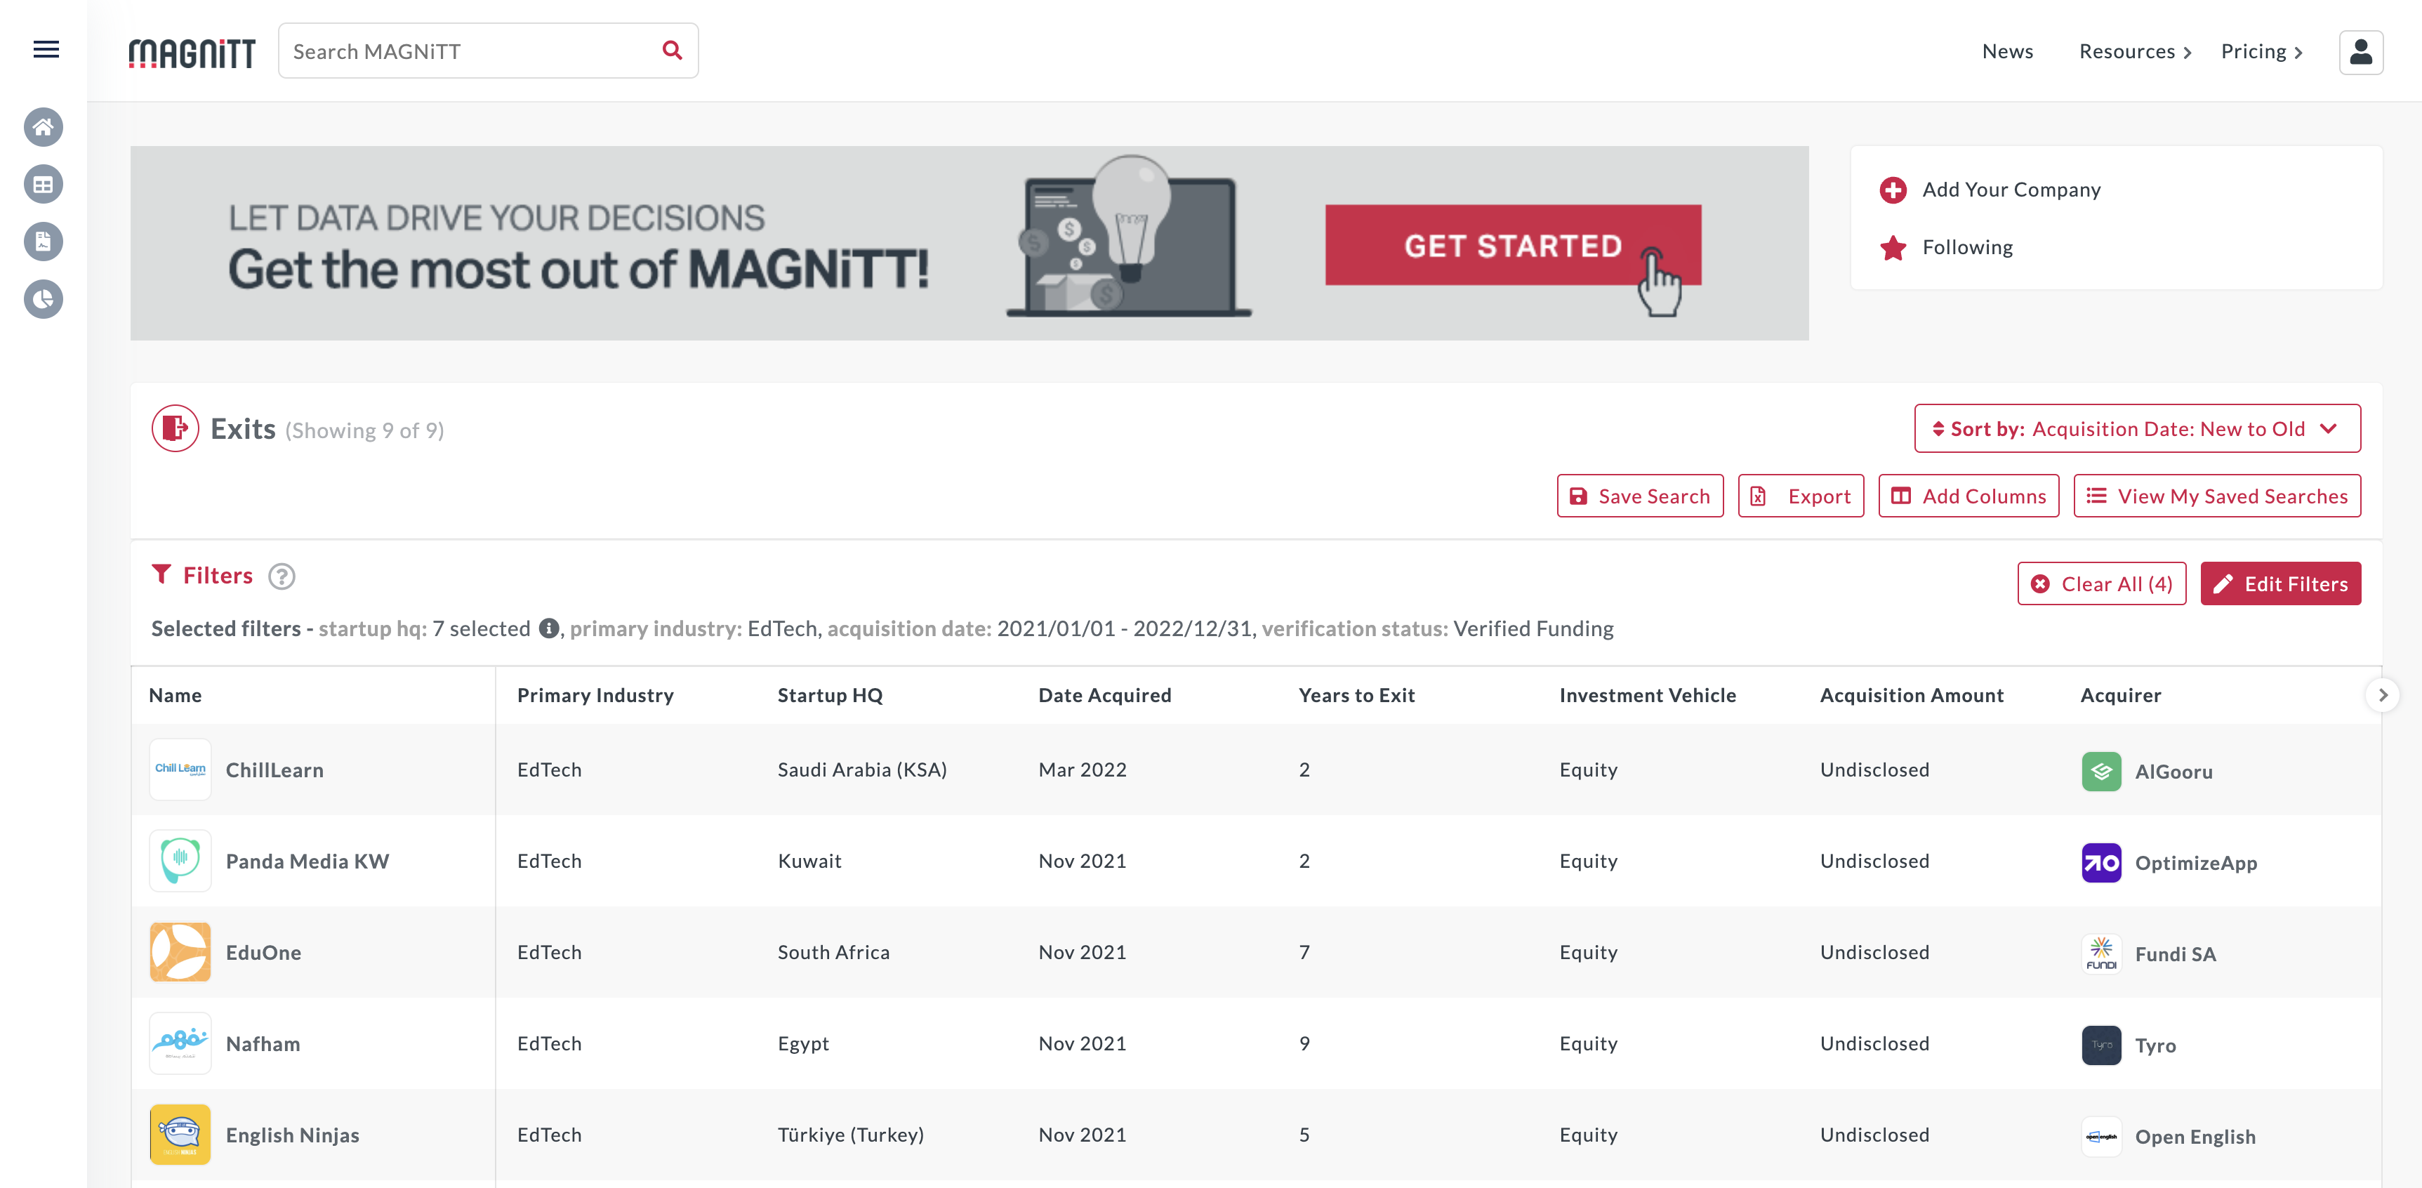Click the EduOne logo
Screen dimensions: 2422x1188
point(180,952)
